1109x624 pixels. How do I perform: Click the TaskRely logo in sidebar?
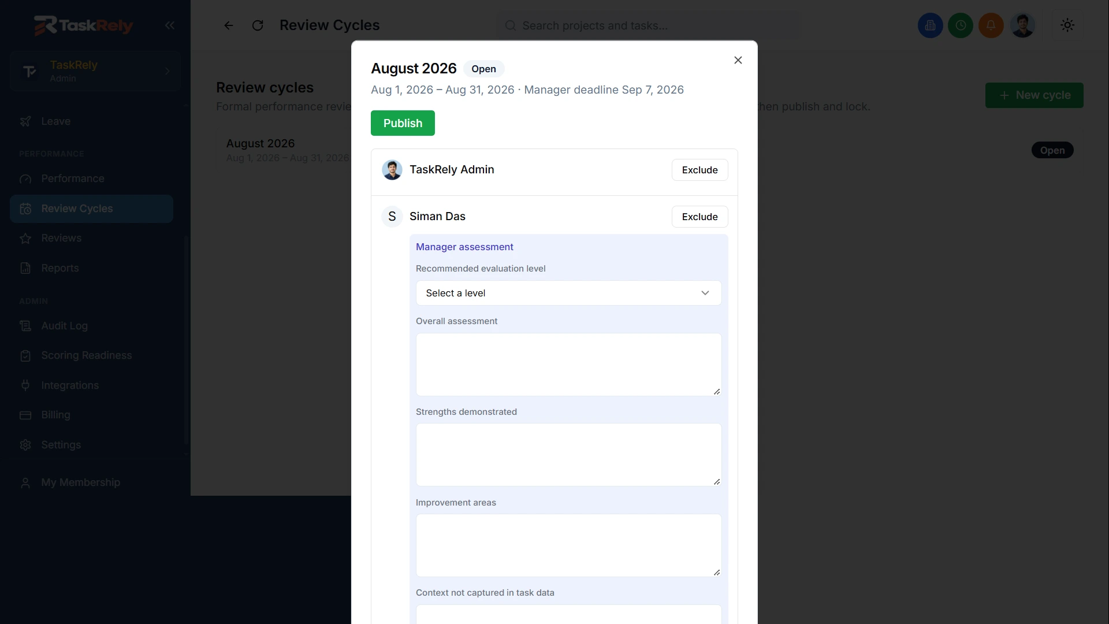tap(83, 25)
